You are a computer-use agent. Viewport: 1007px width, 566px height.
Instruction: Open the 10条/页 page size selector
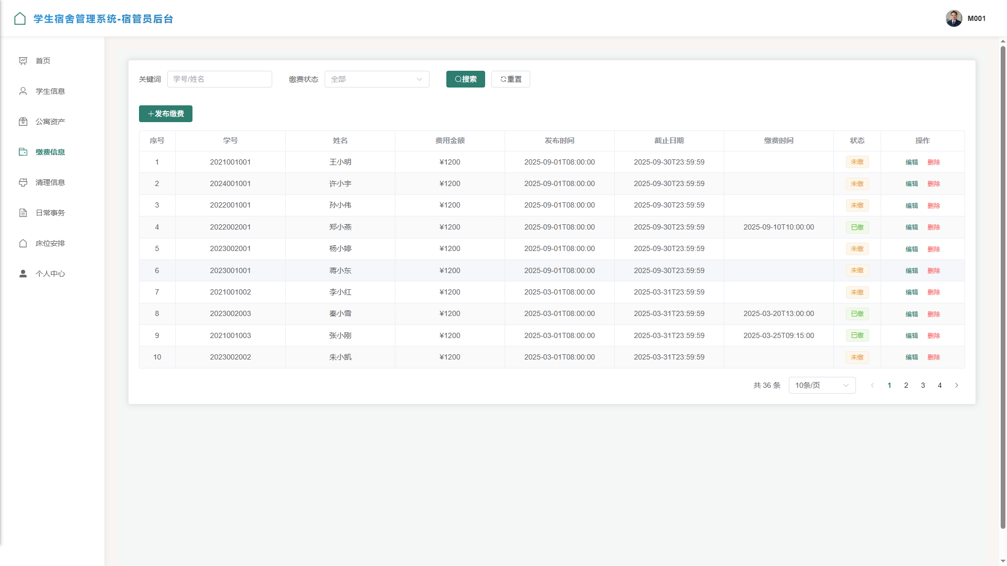tap(822, 385)
